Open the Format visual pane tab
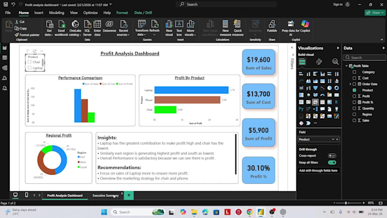 [319, 61]
